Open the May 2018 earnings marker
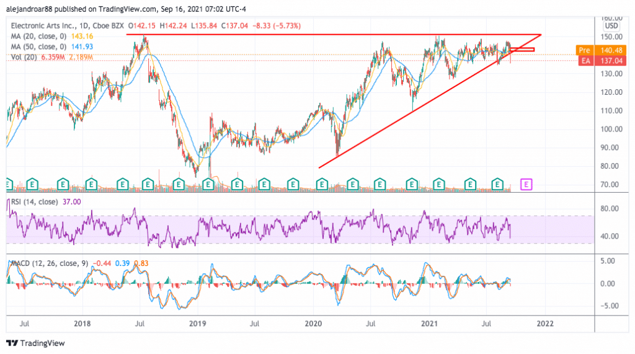This screenshot has width=635, height=354. point(122,185)
